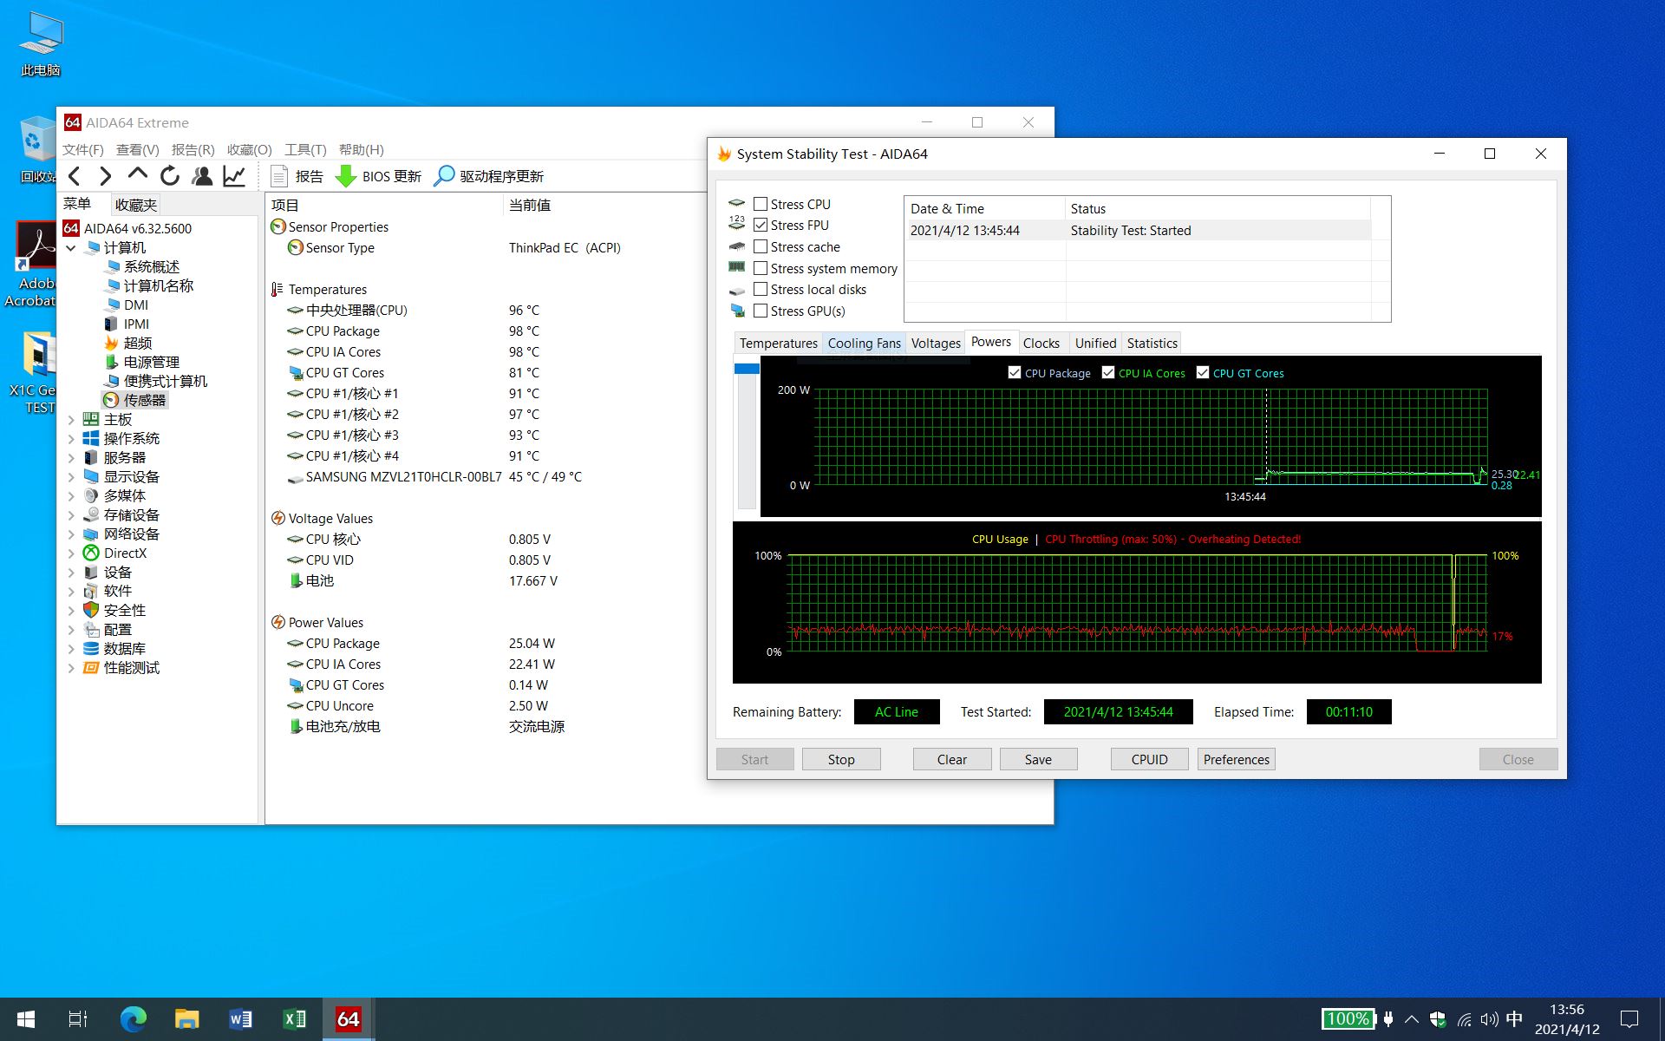This screenshot has height=1041, width=1665.
Task: Open the Favorites person icon
Action: (x=202, y=176)
